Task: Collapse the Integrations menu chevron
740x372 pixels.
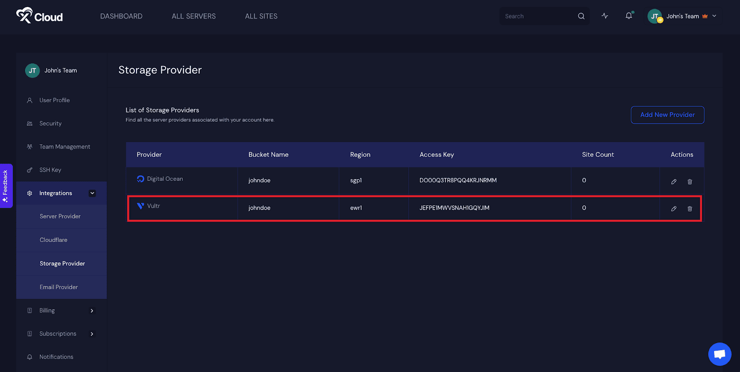Action: click(x=92, y=193)
